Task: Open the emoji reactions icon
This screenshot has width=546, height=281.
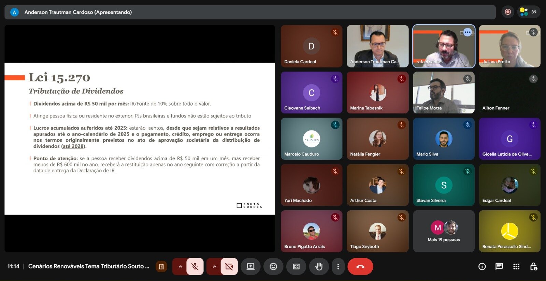Action: point(273,266)
